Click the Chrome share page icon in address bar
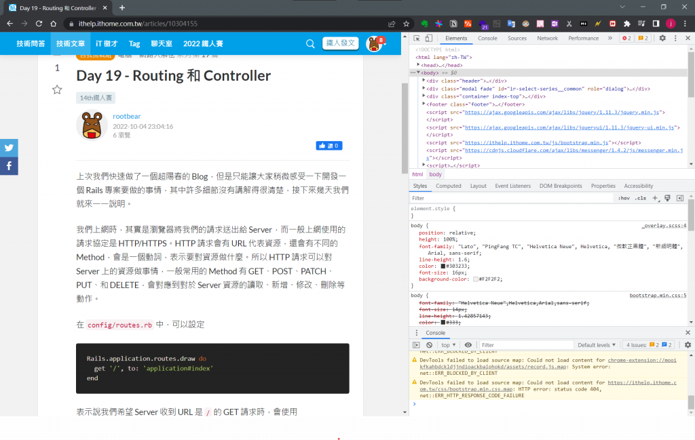The image size is (695, 440). 392,24
